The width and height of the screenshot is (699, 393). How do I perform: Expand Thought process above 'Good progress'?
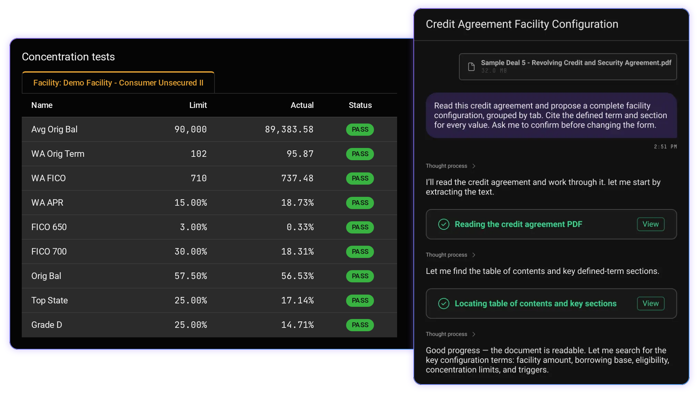[474, 334]
